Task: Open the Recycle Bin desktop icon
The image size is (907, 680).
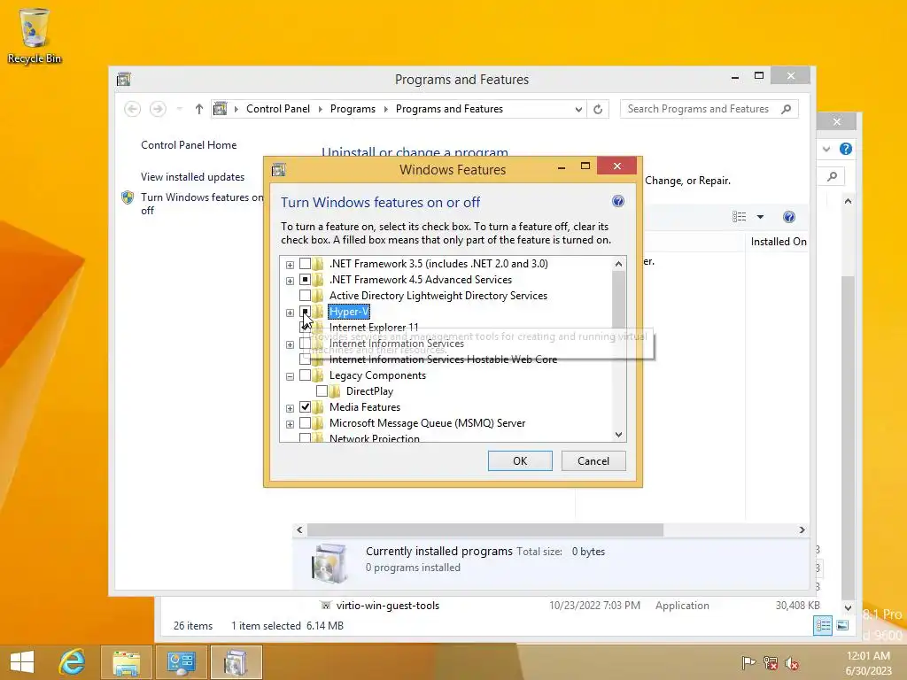Action: [35, 35]
